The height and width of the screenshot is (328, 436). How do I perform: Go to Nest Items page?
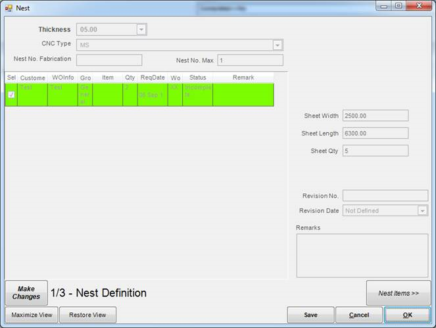click(x=399, y=293)
